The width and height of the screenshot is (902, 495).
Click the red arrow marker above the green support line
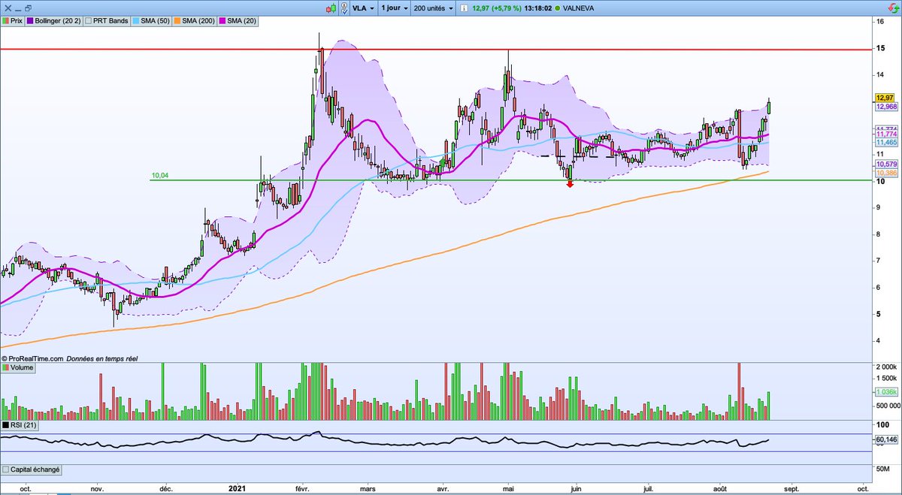click(x=570, y=183)
